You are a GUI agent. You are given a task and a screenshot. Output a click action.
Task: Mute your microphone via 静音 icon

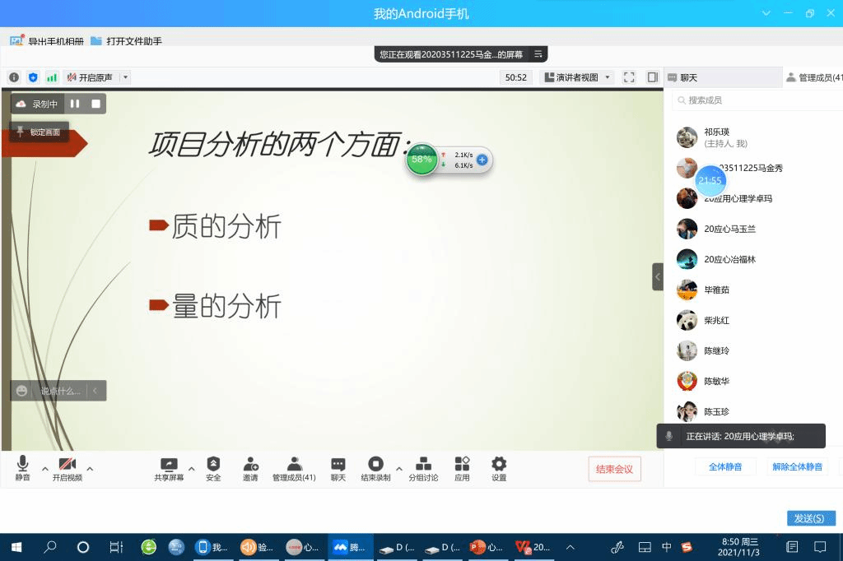(x=23, y=466)
